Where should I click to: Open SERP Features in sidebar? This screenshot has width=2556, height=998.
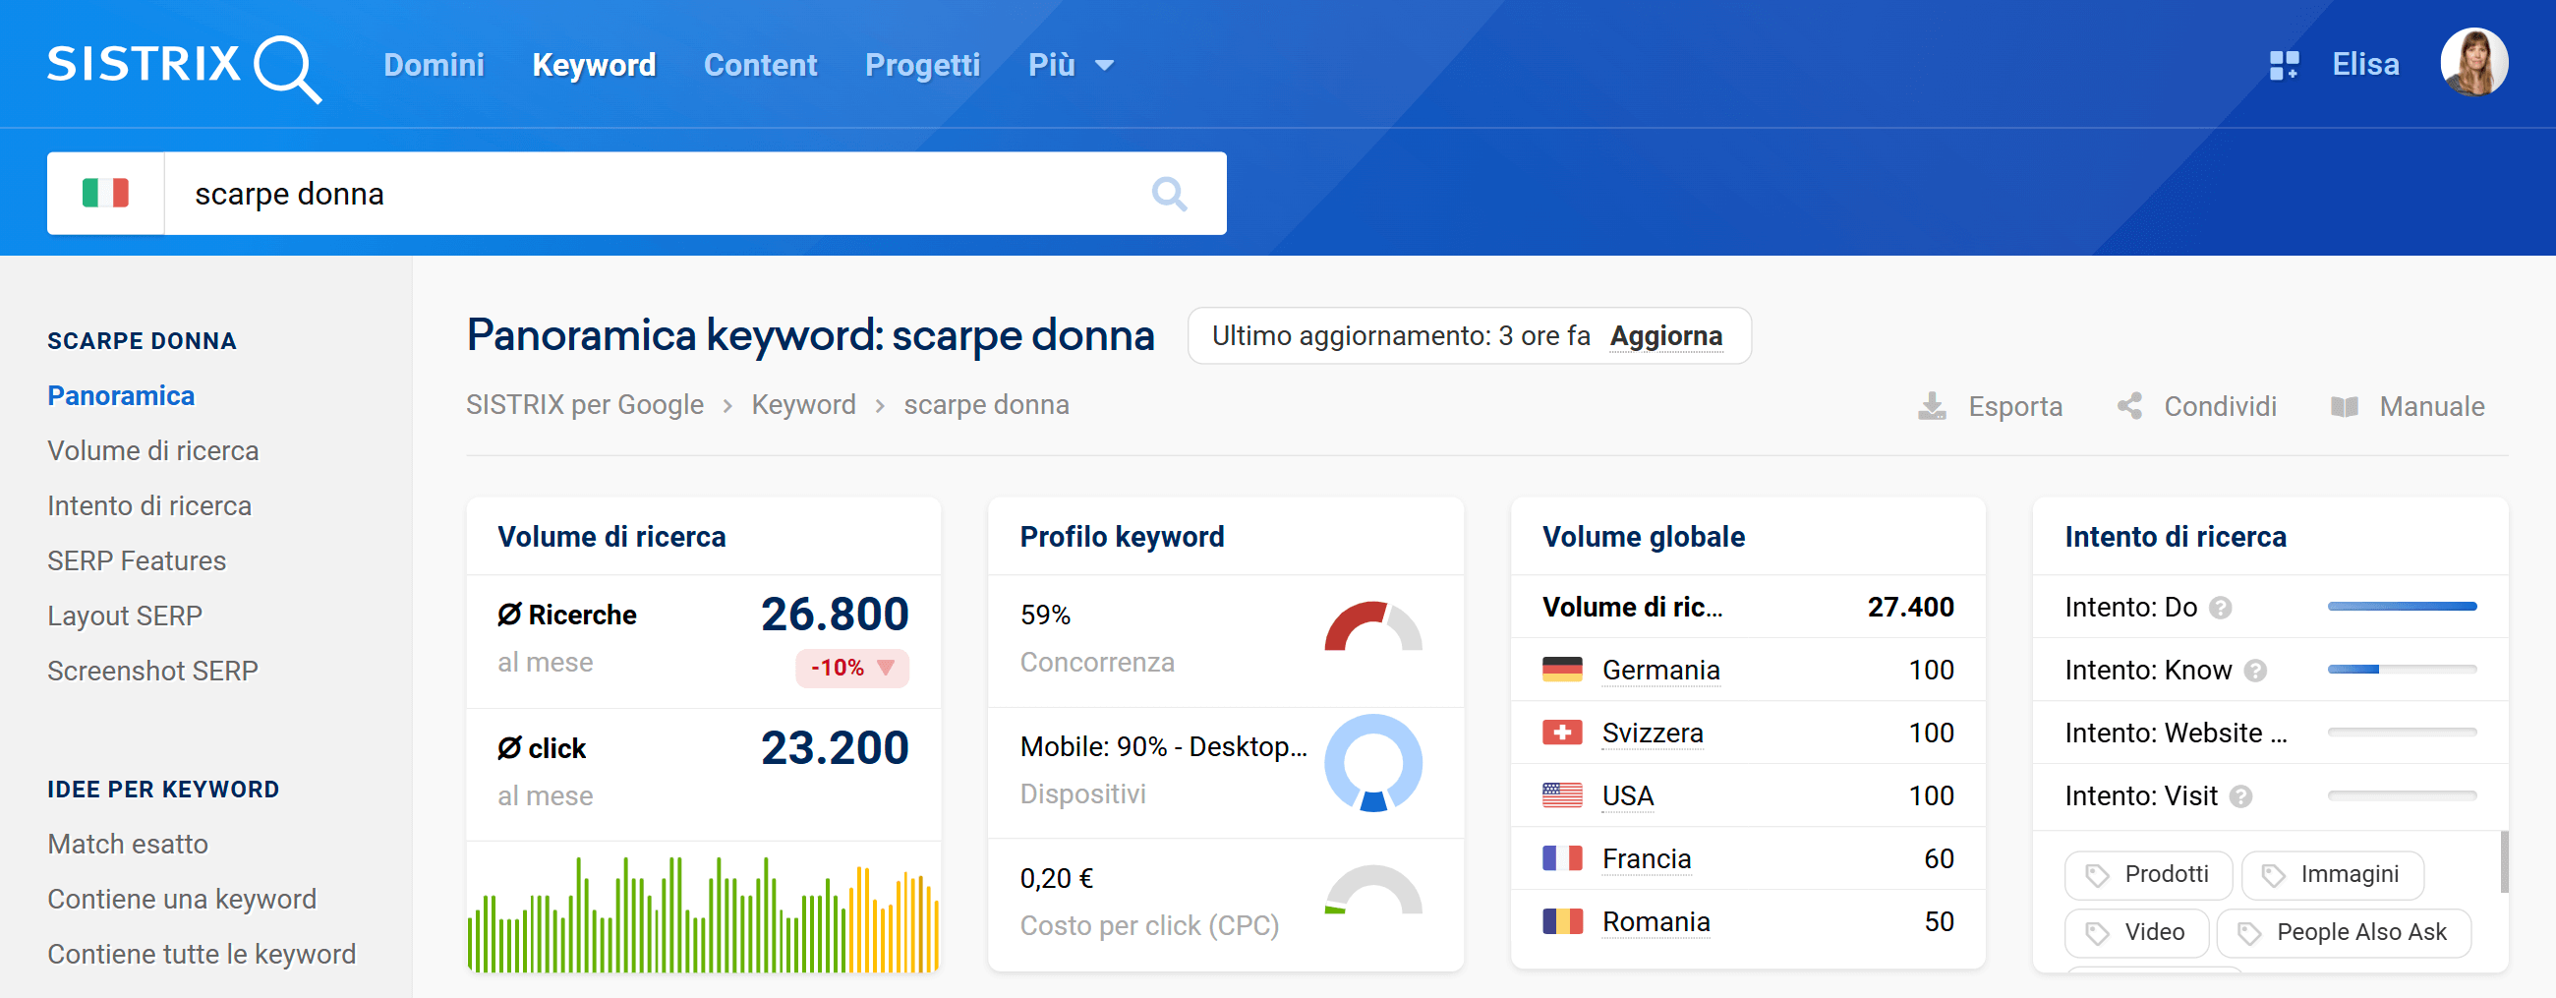137,560
